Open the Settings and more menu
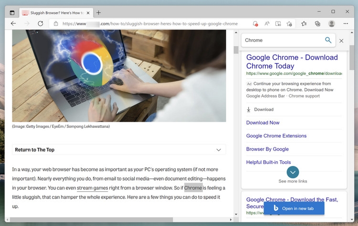 click(x=346, y=23)
